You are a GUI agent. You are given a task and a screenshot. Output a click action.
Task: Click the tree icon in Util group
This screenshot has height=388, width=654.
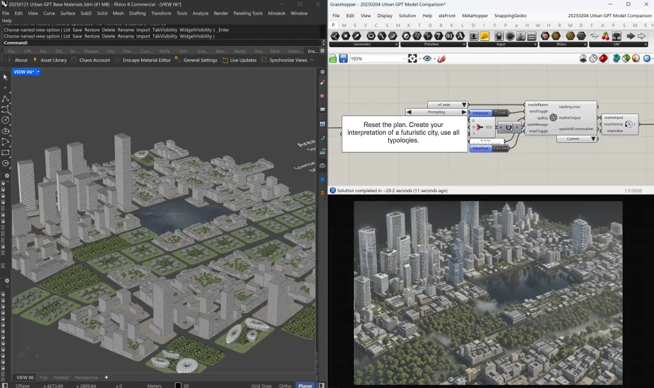616,36
